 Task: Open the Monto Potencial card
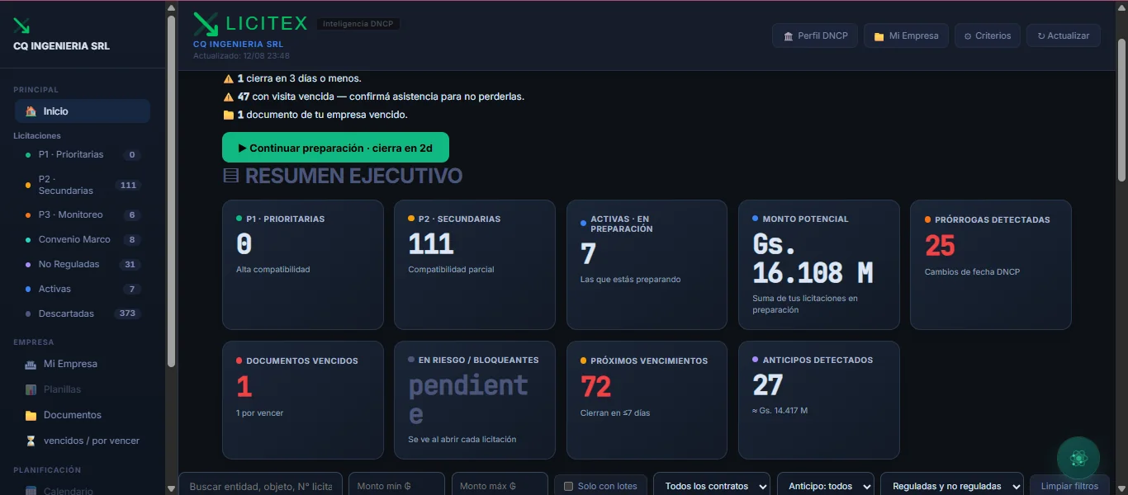click(818, 265)
